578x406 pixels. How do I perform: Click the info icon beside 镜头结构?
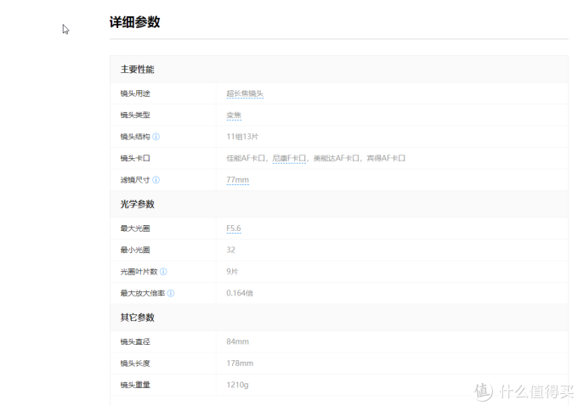(156, 136)
